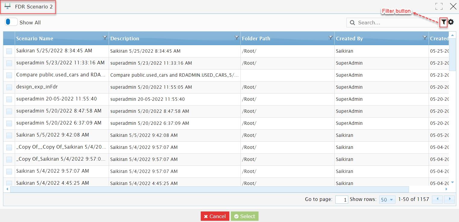Open the filter button beside search
Viewport: 459px width, 222px height.
[x=443, y=22]
